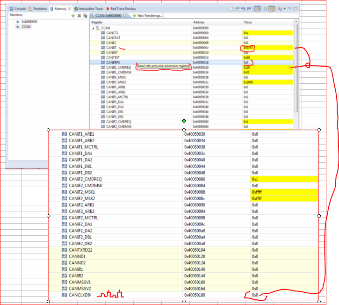Select the CANIF1_CMDREQ register row
Viewport: 339px width, 305px height.
pyautogui.click(x=192, y=67)
